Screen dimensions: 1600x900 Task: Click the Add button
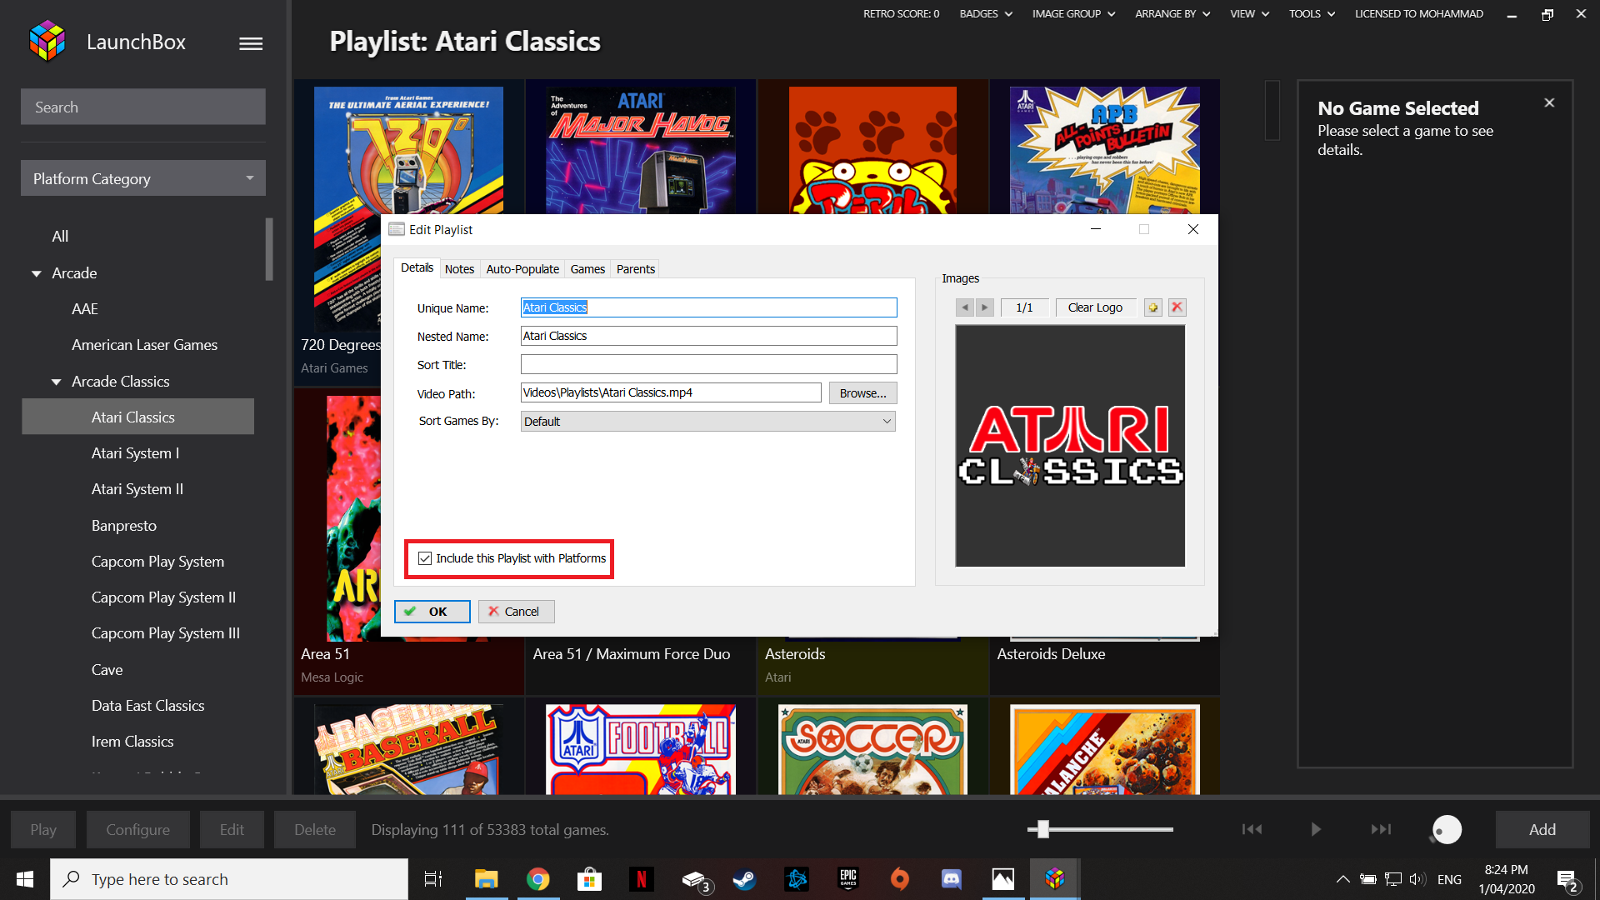tap(1542, 830)
